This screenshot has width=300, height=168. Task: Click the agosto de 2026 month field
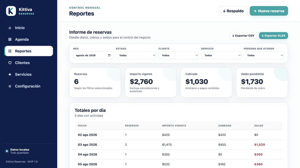pyautogui.click(x=93, y=55)
